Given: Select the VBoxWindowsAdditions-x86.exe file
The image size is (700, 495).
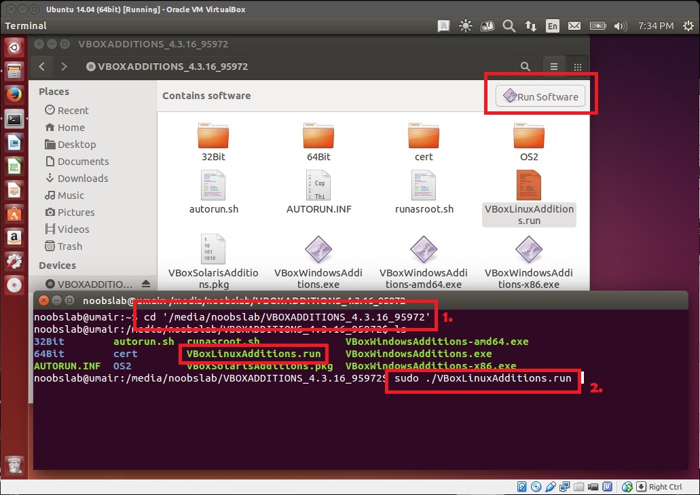Looking at the screenshot, I should point(529,261).
